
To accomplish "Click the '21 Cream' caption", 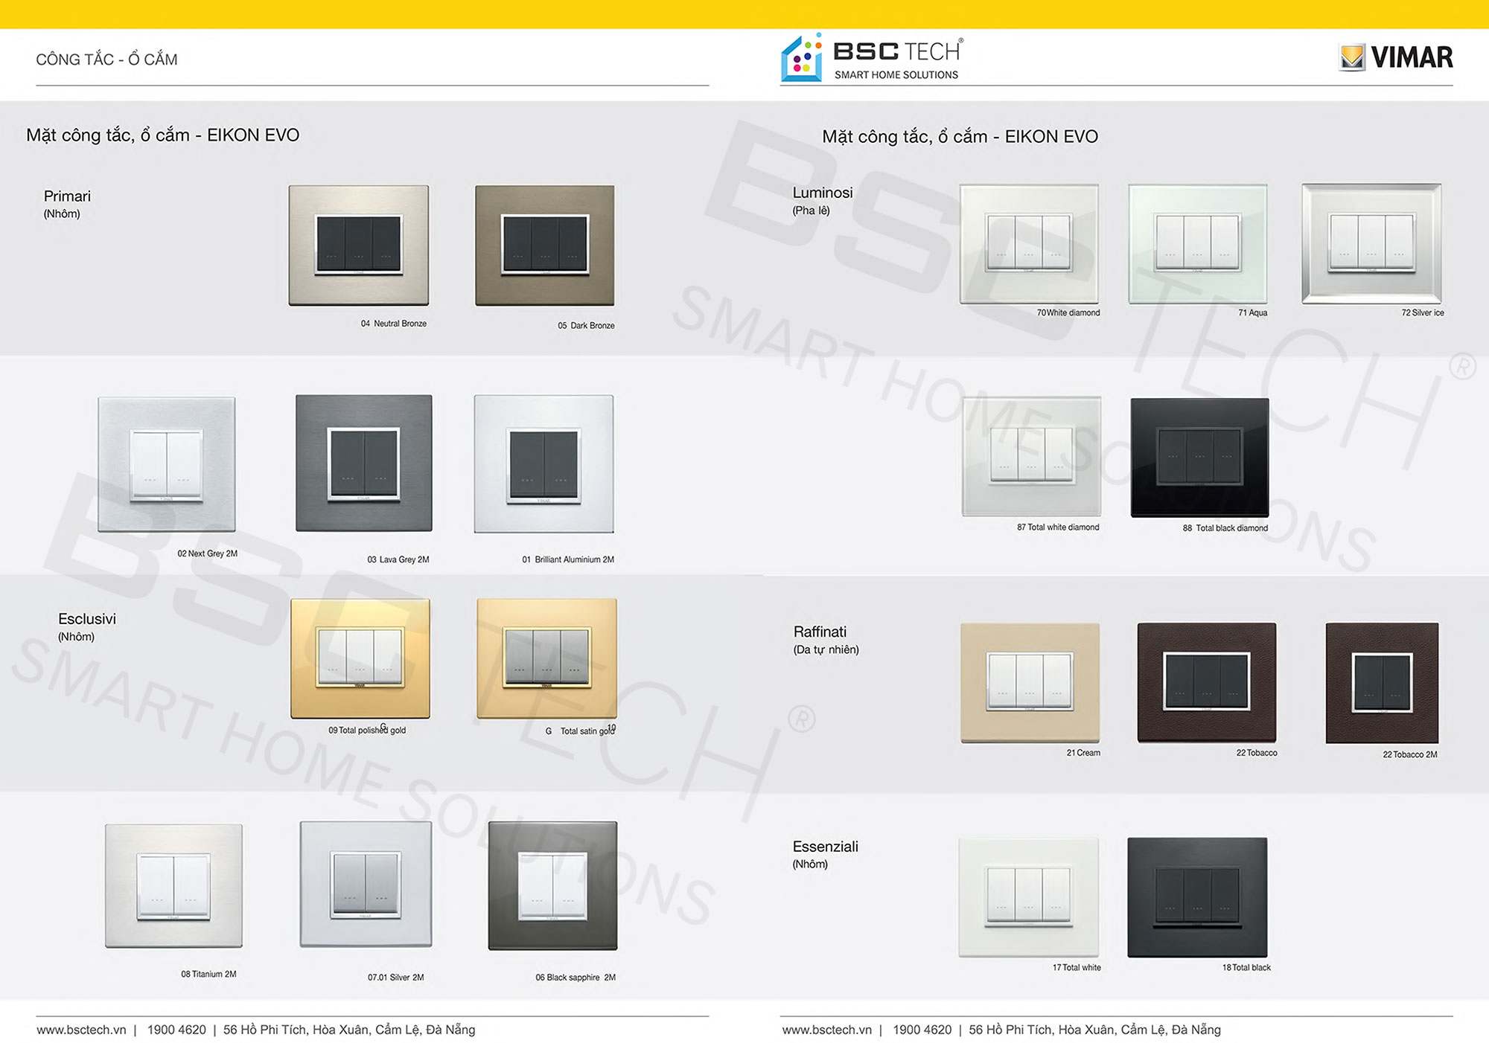I will 1083,753.
